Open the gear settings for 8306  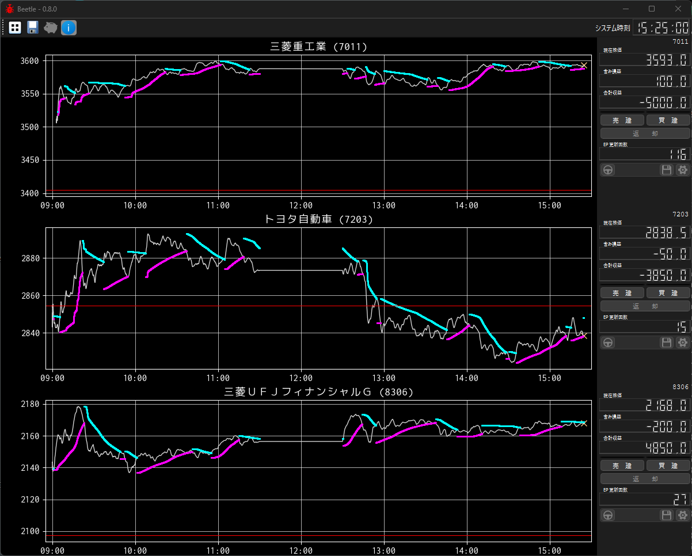point(682,515)
